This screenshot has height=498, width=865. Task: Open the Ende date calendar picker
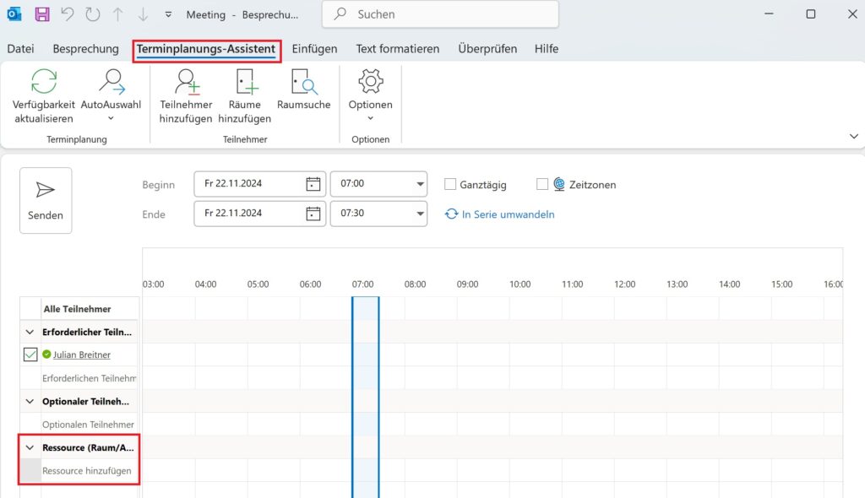[x=313, y=214]
